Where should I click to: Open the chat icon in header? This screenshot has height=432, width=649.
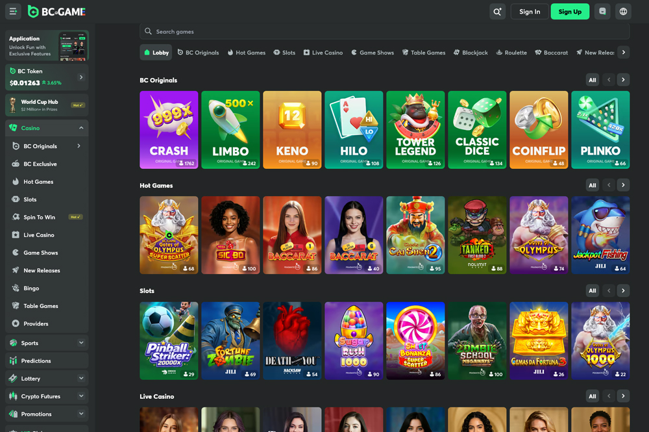pos(602,12)
